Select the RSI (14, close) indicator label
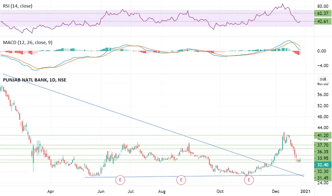Image resolution: width=332 pixels, height=196 pixels. tap(17, 6)
